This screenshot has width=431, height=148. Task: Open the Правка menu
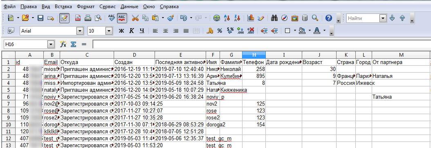29,7
